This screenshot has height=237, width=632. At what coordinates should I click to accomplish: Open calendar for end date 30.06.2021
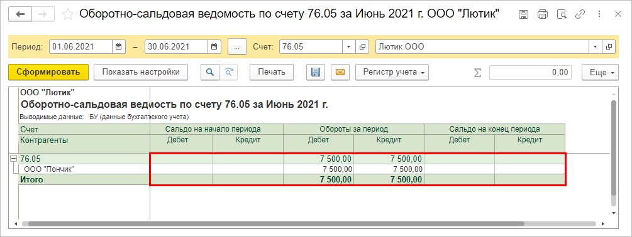pyautogui.click(x=214, y=46)
